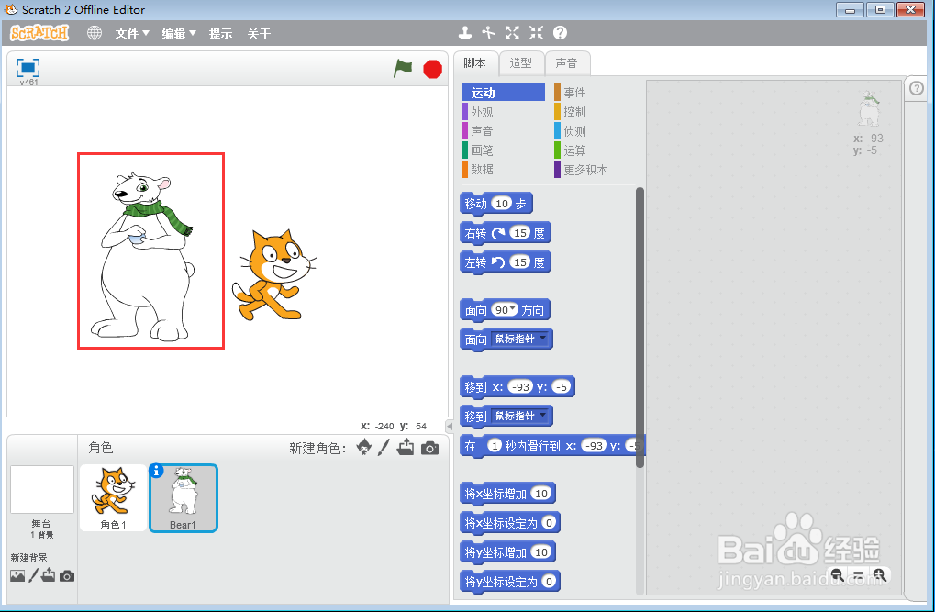Select the Delete scissors tool
Viewport: 935px width, 612px height.
pos(489,33)
